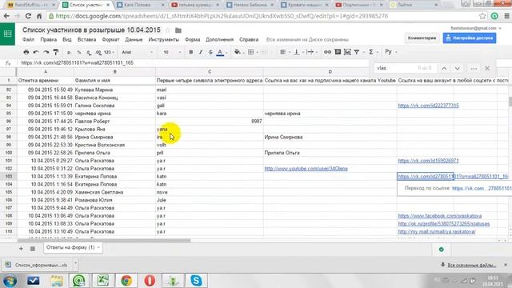The height and width of the screenshot is (288, 512).
Task: Open vertical align options
Action: tap(298, 52)
